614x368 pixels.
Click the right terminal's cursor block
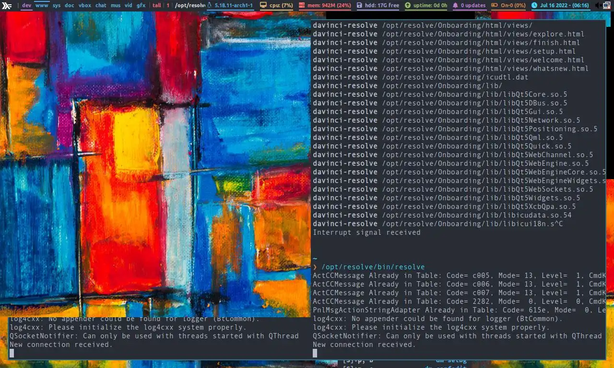pyautogui.click(x=315, y=353)
